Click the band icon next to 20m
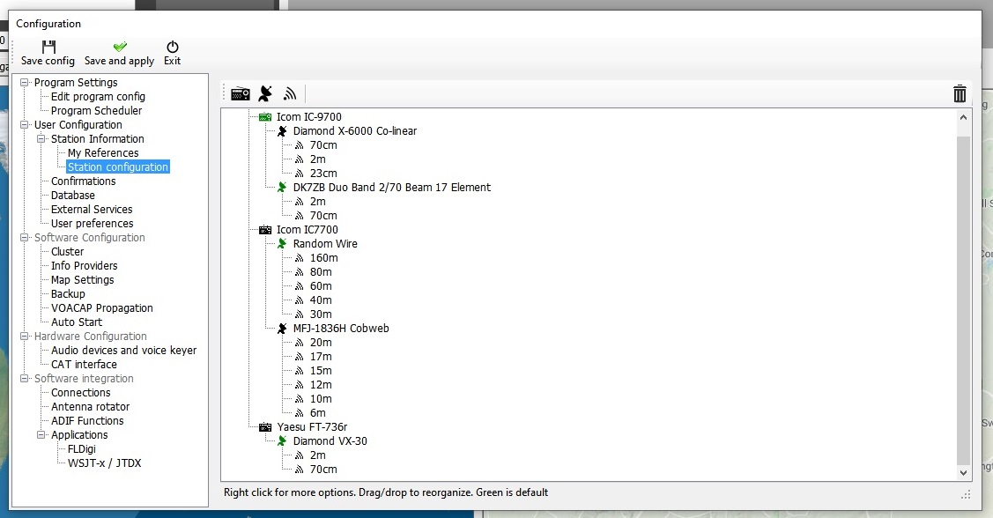993x518 pixels. [300, 343]
